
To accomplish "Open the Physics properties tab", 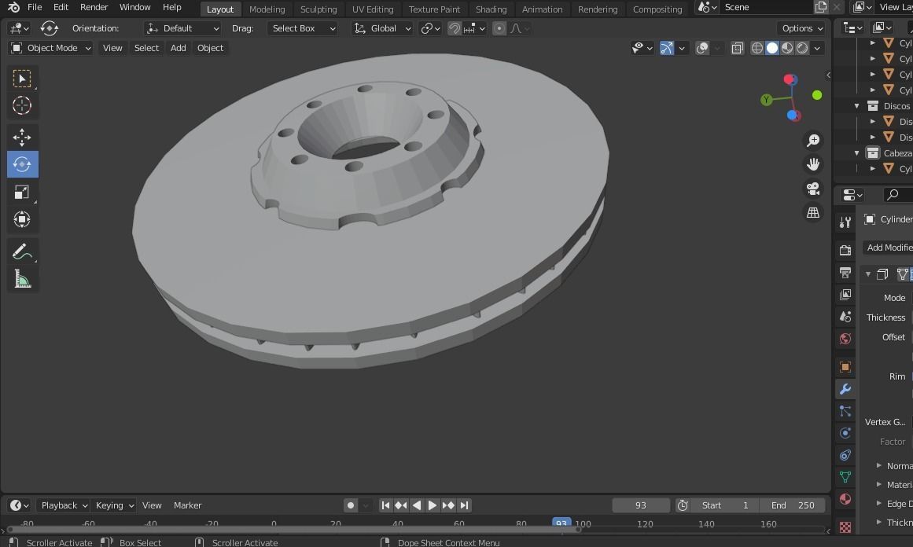I will click(x=845, y=433).
